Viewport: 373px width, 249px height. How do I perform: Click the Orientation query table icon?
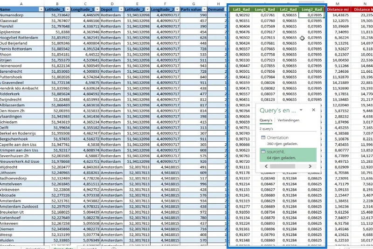pos(263,138)
